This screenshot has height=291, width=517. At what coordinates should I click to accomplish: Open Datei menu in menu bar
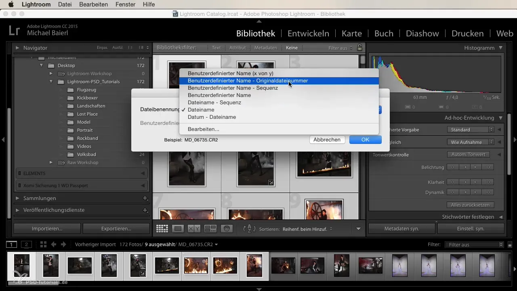65,4
